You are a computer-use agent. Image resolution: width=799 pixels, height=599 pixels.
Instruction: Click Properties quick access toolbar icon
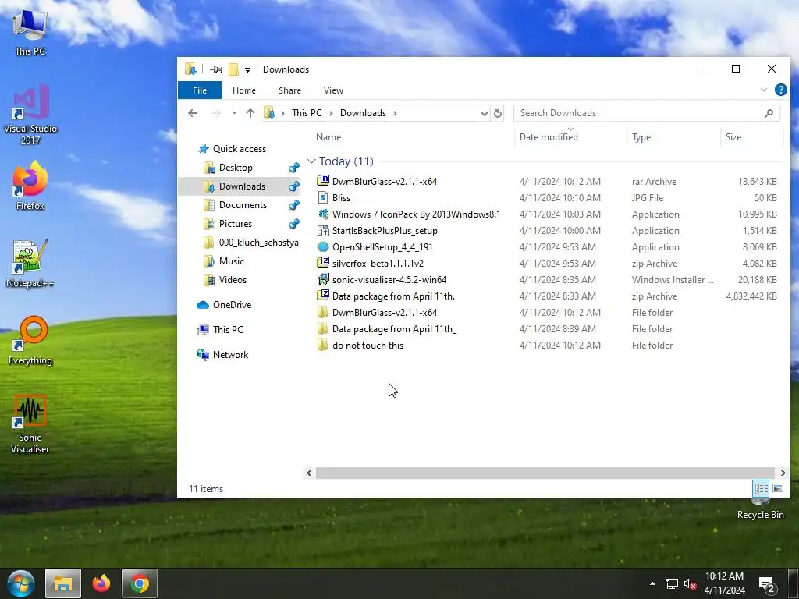coord(216,69)
